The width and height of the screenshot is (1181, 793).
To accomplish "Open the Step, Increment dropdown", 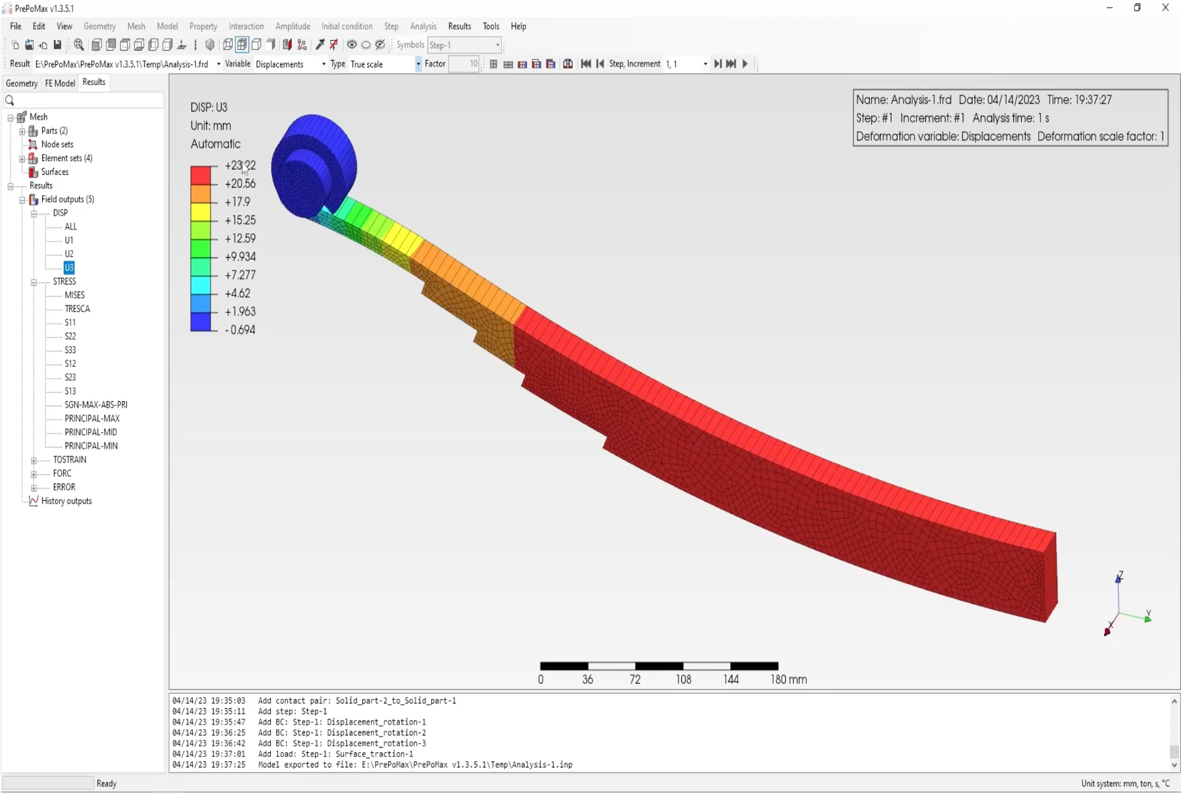I will click(x=705, y=64).
